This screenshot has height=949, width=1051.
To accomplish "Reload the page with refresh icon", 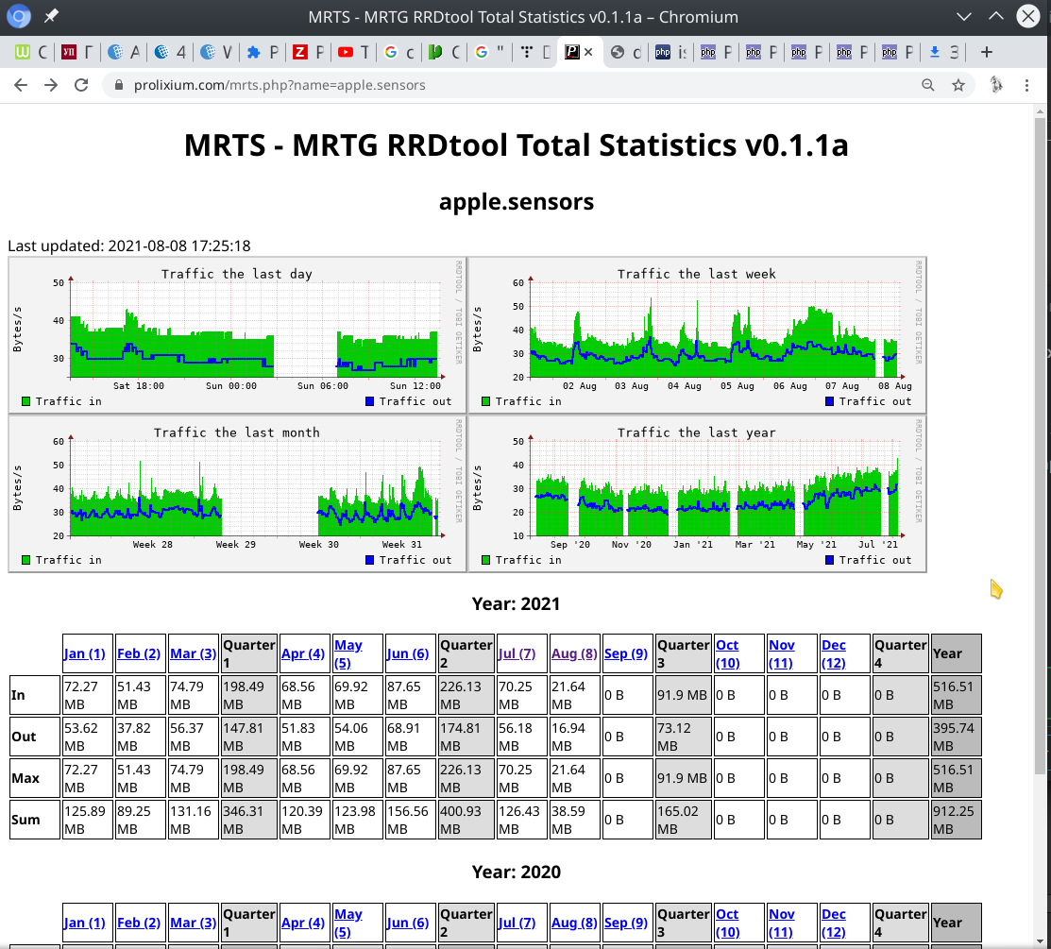I will pos(81,85).
